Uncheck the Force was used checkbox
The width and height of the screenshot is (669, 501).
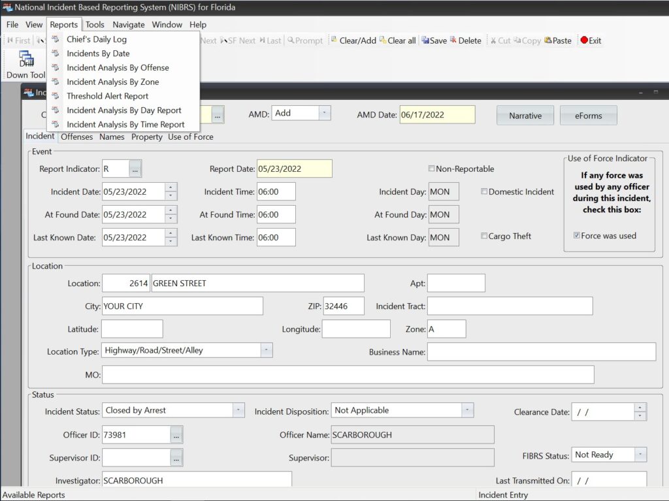coord(576,236)
